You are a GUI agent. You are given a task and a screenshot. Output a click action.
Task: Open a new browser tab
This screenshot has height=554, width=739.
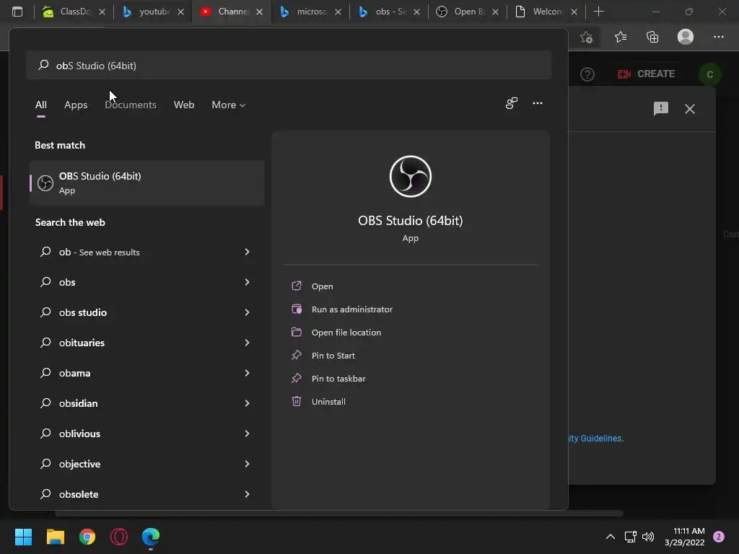tap(598, 12)
